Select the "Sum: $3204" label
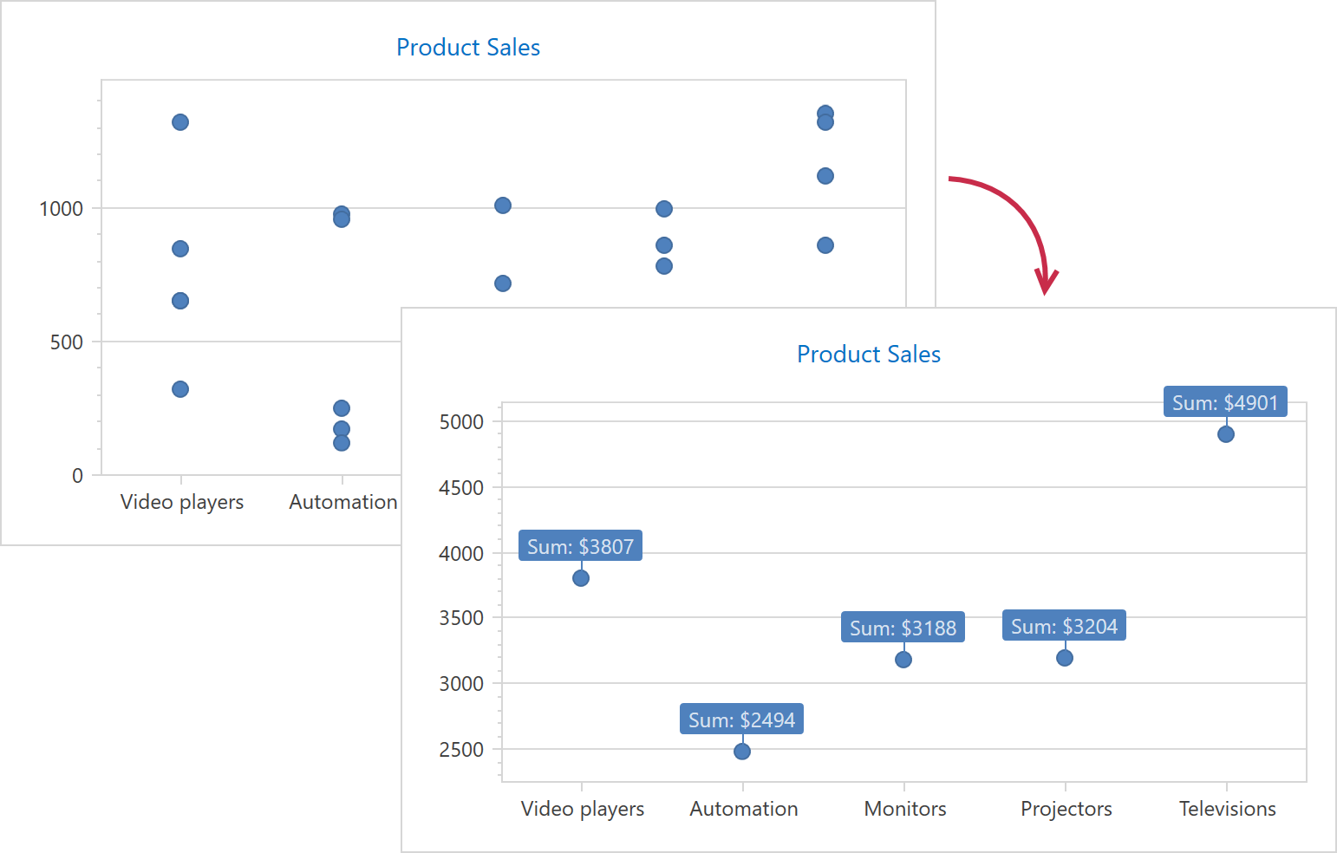 (x=1064, y=626)
